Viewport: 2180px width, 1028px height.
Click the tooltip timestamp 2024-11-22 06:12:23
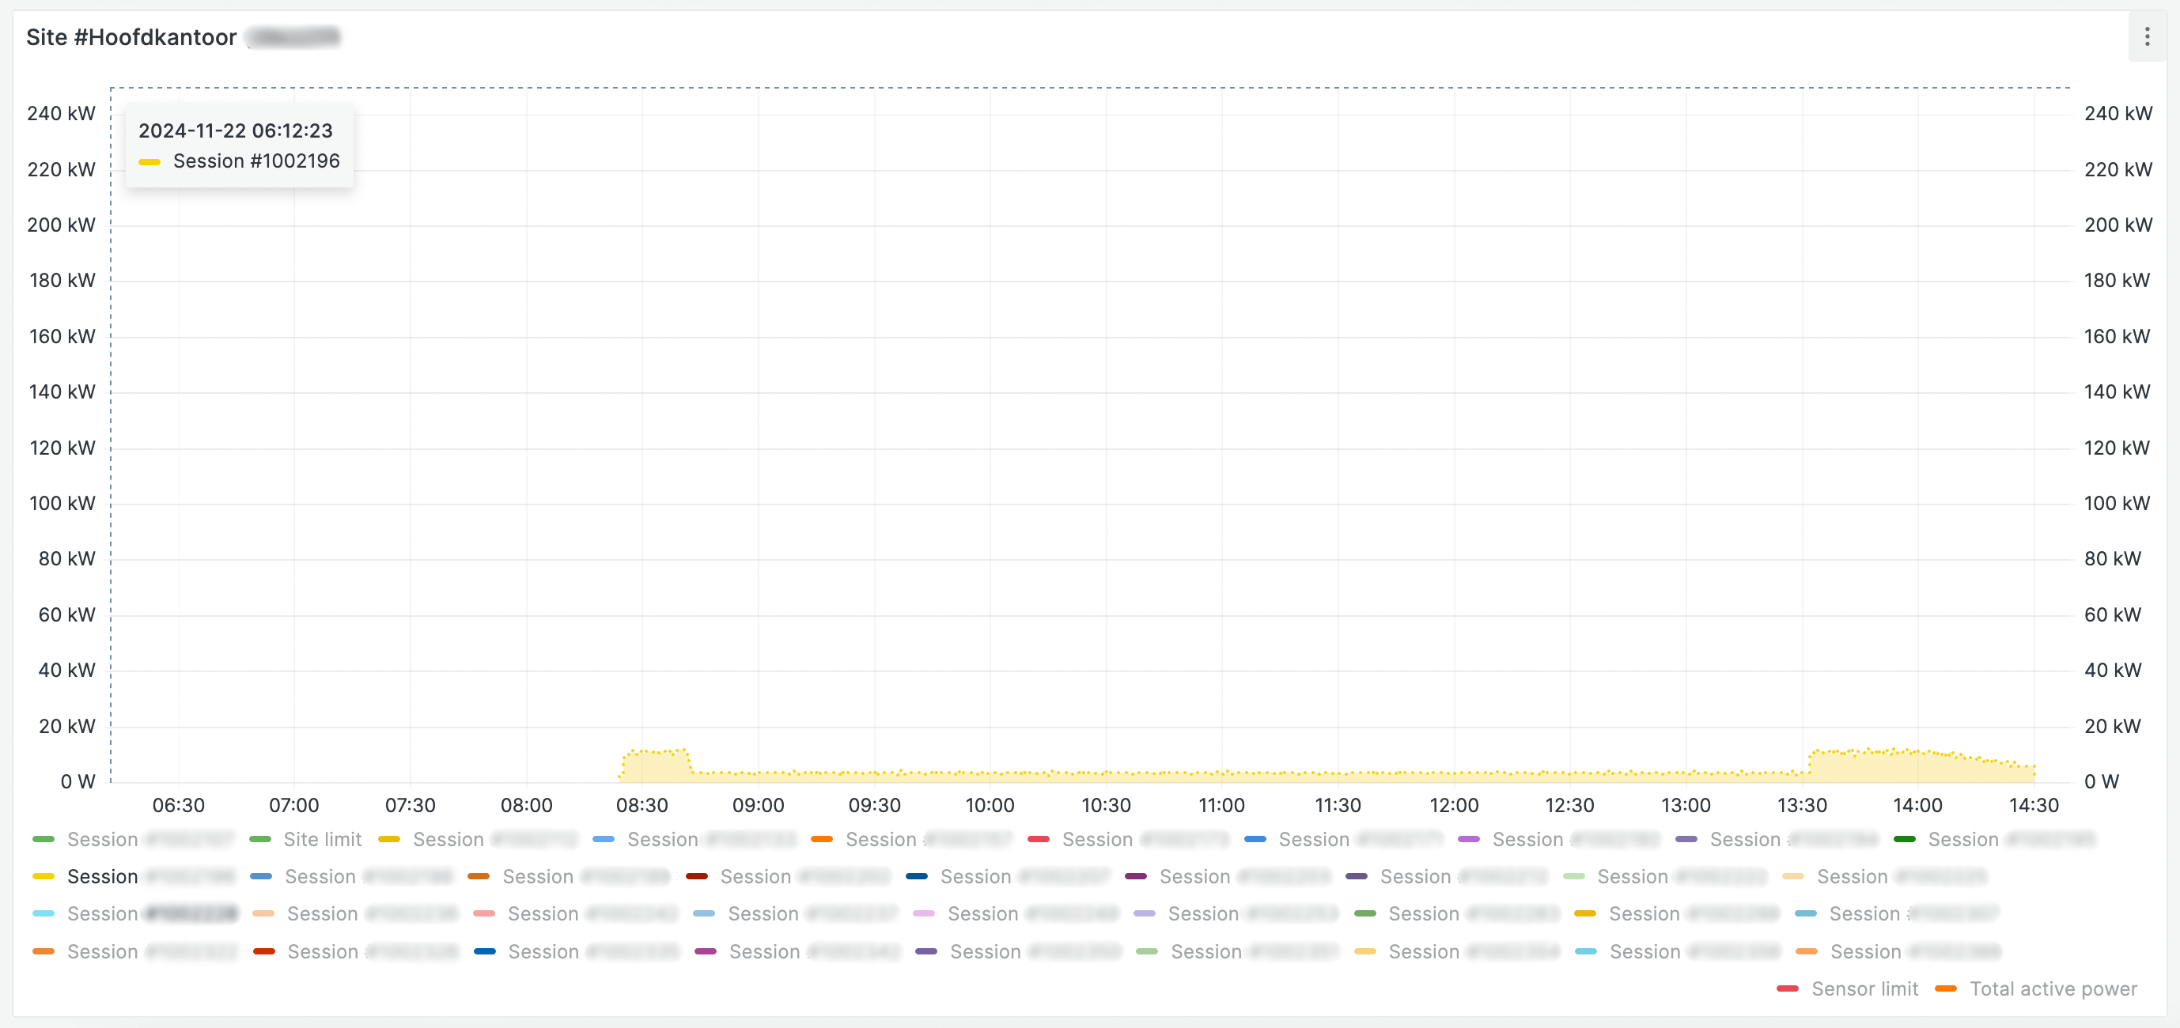coord(235,130)
